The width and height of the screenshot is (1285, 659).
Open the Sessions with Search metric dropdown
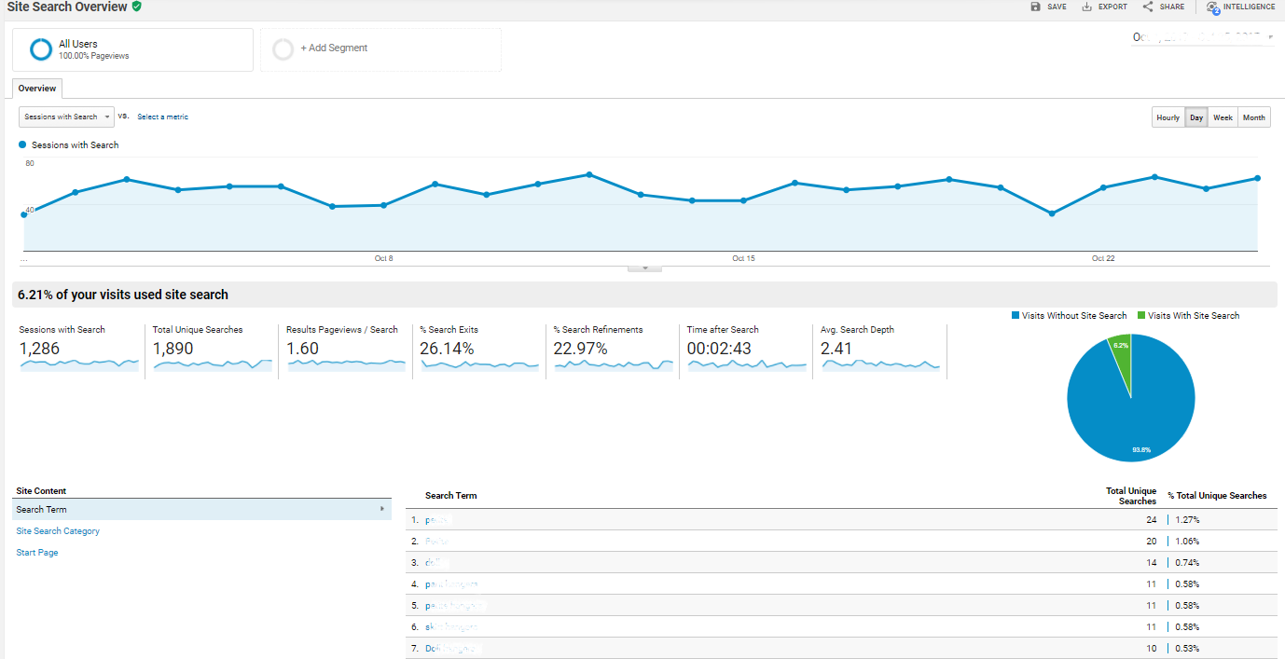pos(65,117)
